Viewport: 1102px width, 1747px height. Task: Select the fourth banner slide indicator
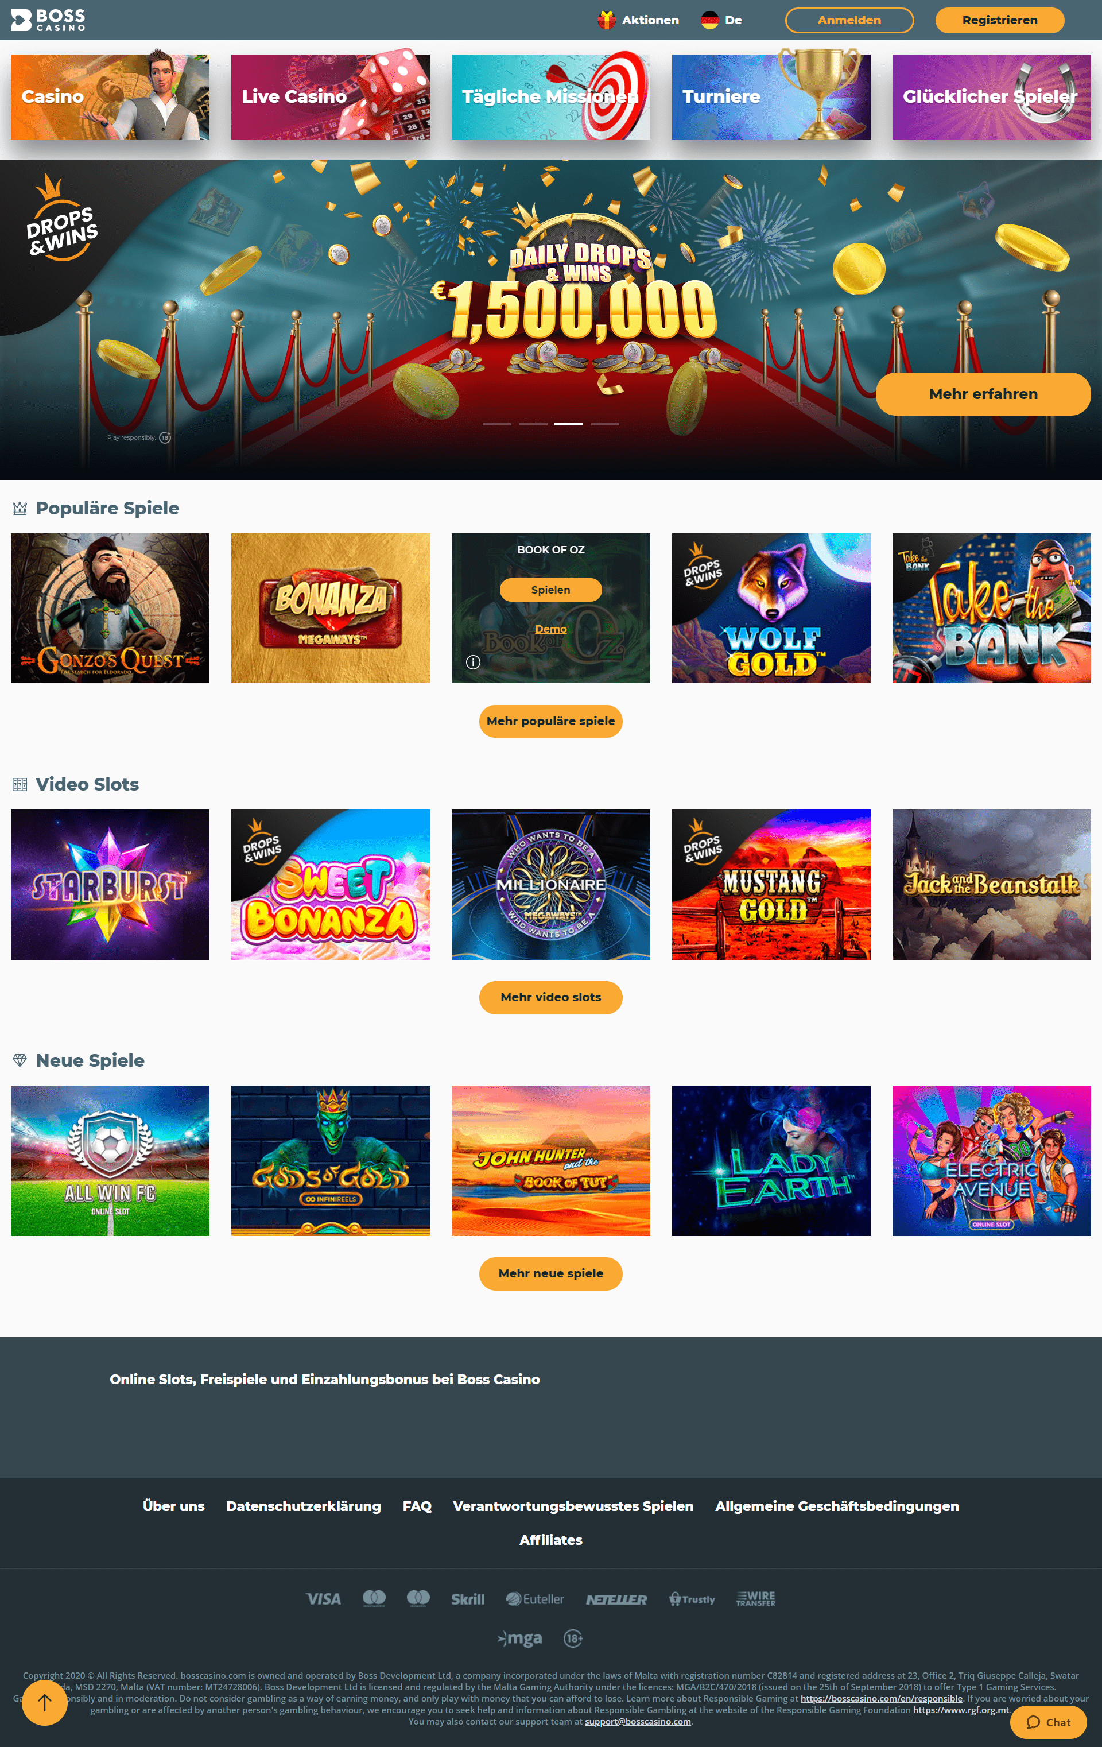[x=604, y=424]
